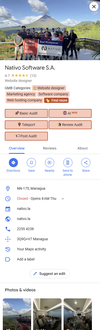The image size is (100, 330).
Task: Click the Save bookmark icon
Action: (x=31, y=162)
